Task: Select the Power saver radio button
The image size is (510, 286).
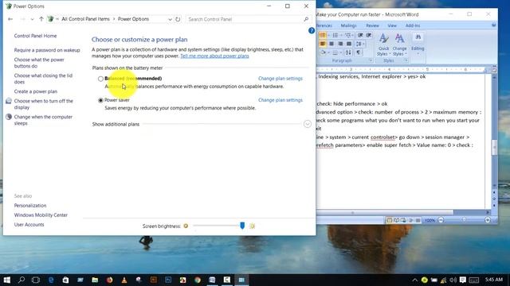Action: [x=100, y=100]
